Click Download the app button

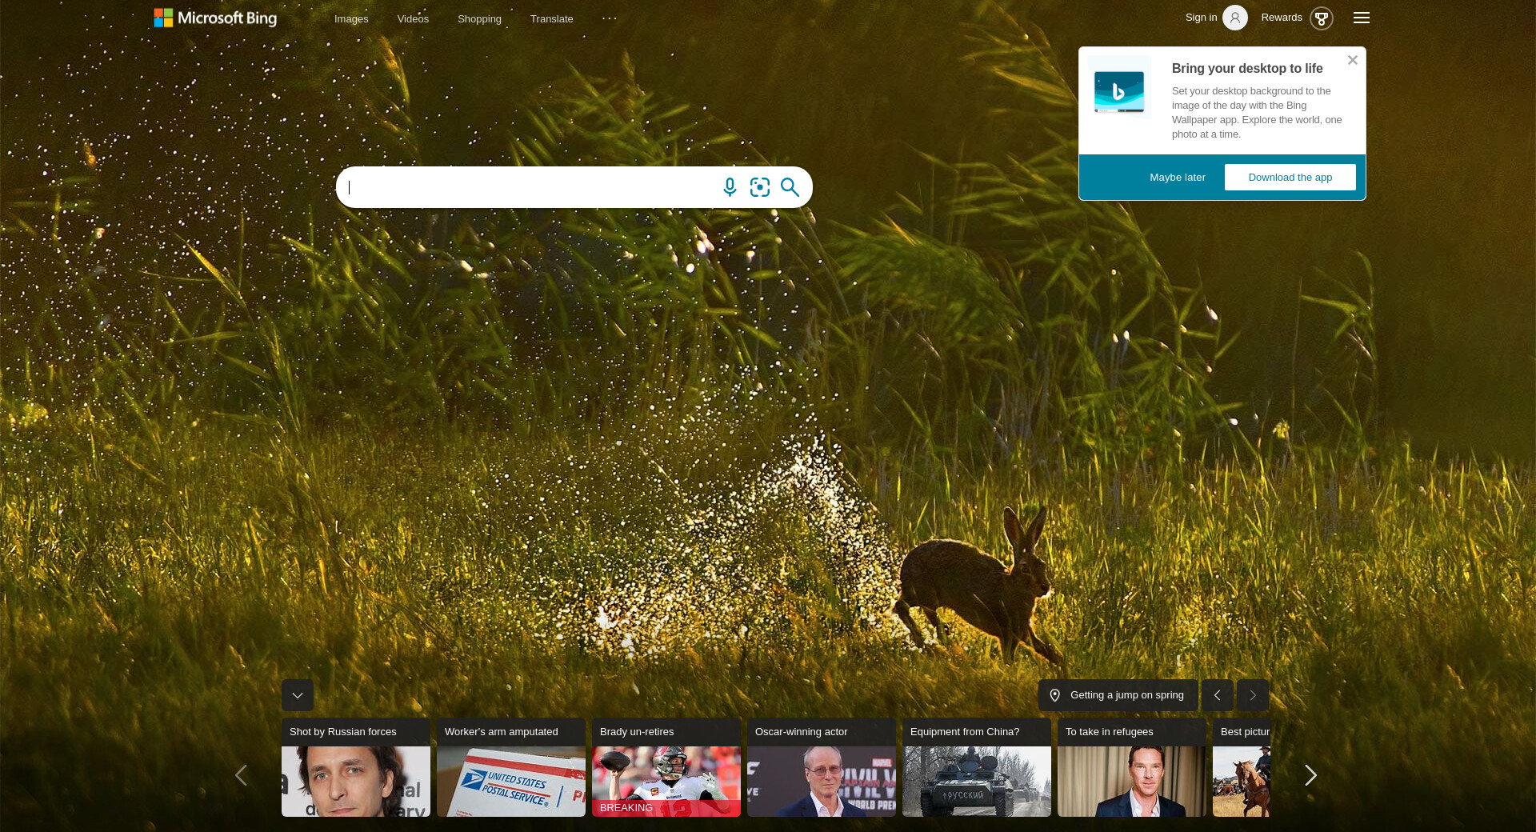pyautogui.click(x=1290, y=178)
